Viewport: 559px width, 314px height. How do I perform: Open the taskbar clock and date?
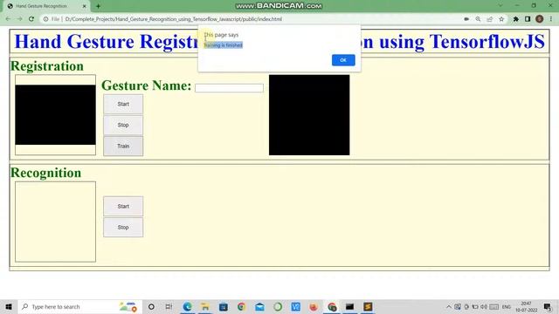click(526, 306)
